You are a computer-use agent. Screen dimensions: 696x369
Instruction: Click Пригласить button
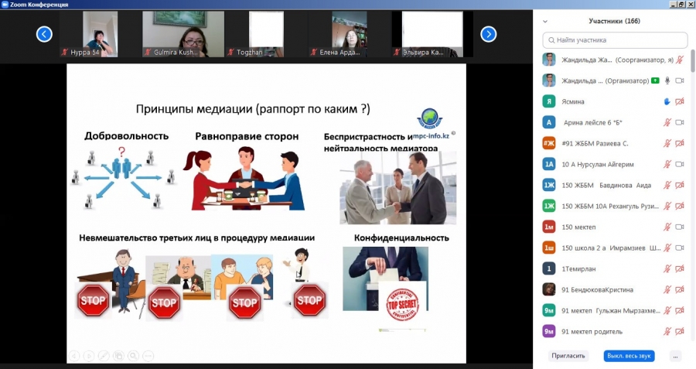(x=568, y=356)
